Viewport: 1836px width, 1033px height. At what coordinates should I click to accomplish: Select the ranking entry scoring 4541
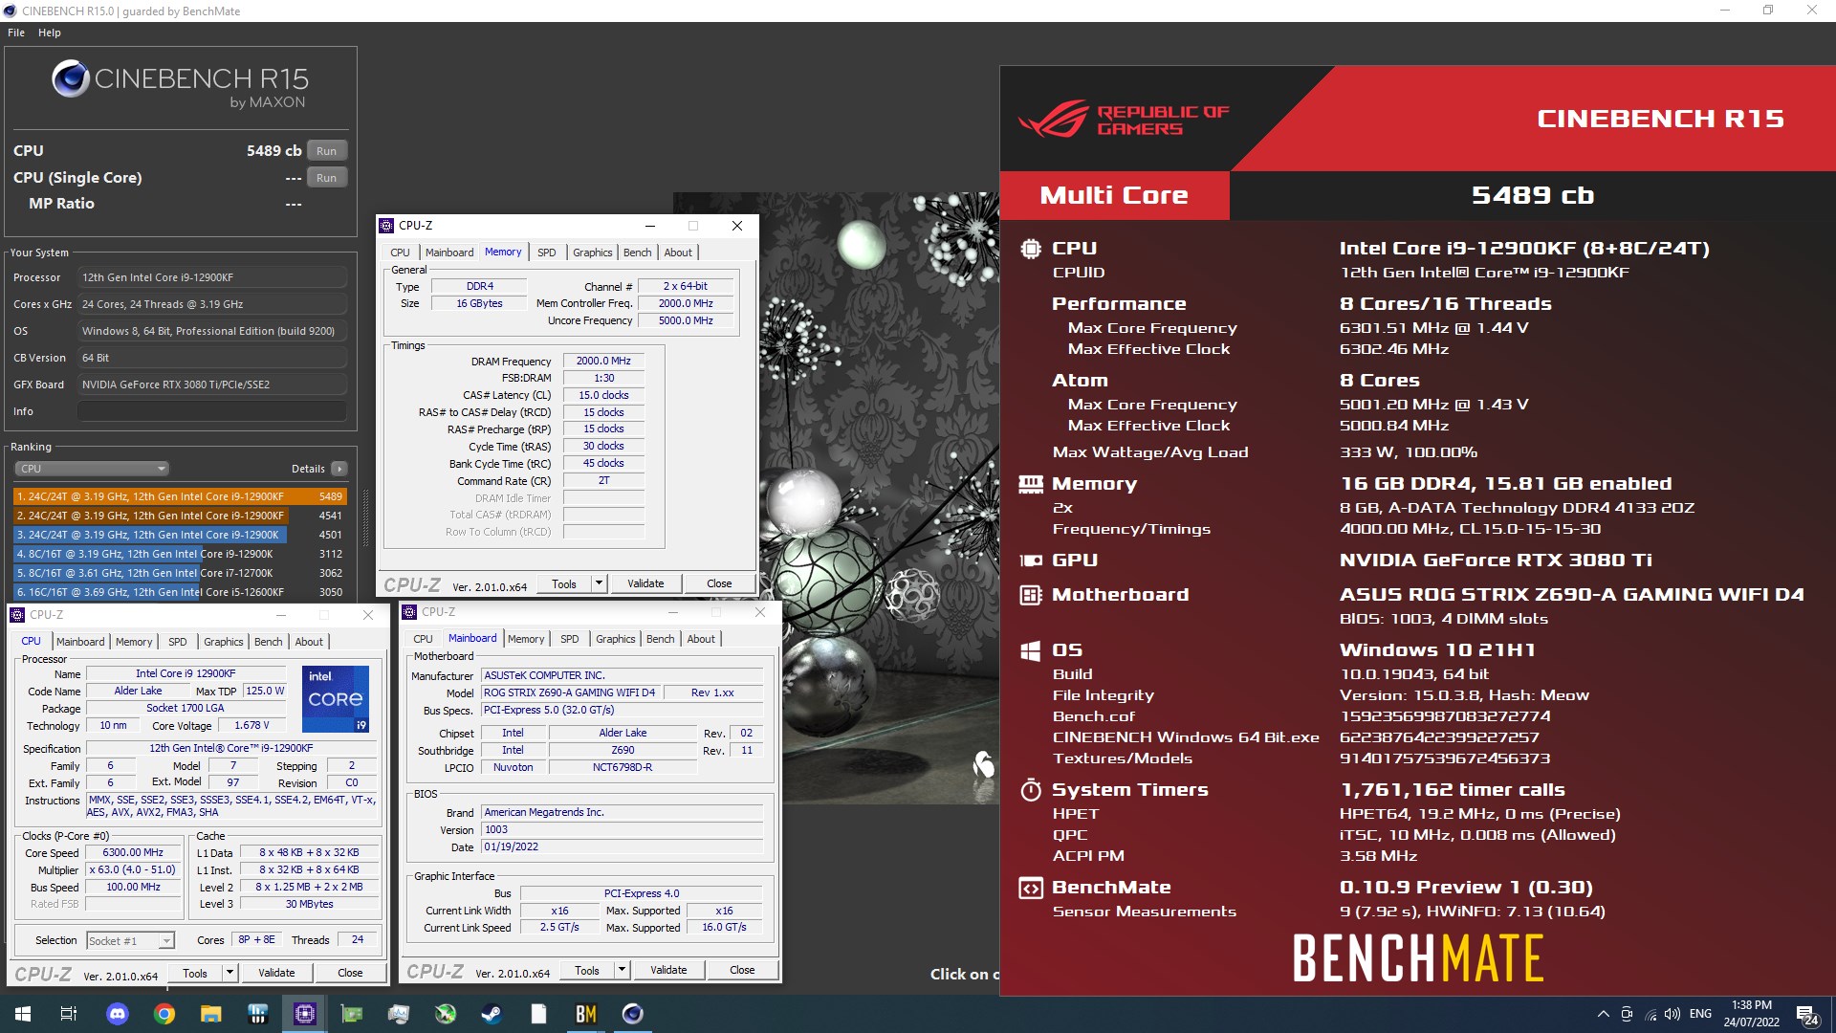click(180, 516)
